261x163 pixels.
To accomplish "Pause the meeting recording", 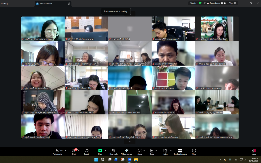I will pyautogui.click(x=222, y=3).
